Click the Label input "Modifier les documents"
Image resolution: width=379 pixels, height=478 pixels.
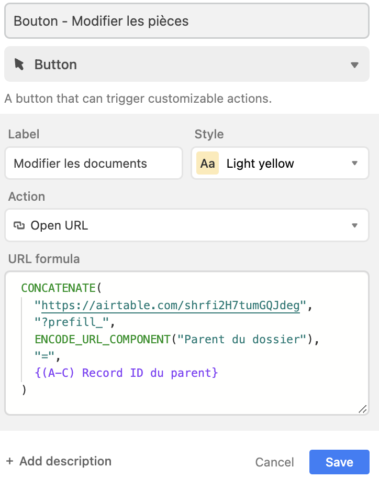coord(94,163)
